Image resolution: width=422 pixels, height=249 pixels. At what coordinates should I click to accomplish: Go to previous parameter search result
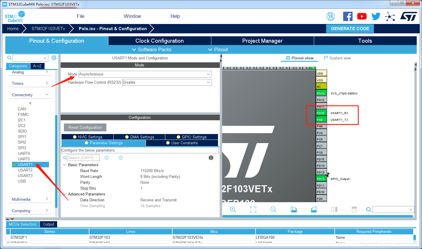(107, 158)
